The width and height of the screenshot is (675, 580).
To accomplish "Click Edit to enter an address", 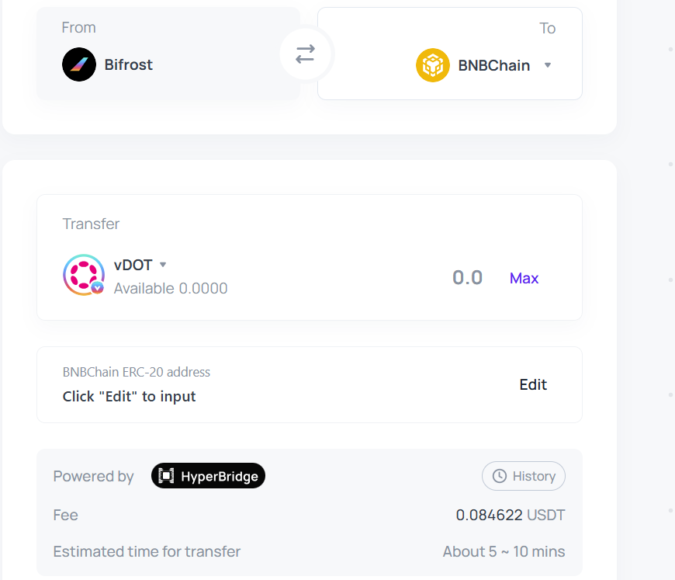I will [x=533, y=384].
